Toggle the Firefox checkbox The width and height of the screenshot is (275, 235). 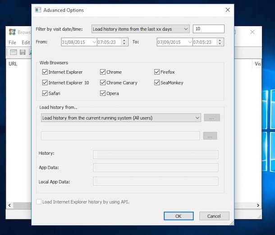click(x=157, y=72)
